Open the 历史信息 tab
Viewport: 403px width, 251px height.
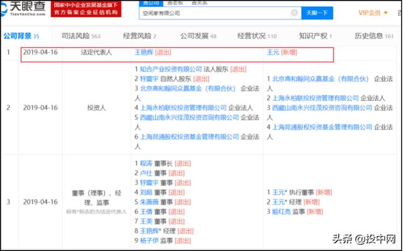[372, 36]
